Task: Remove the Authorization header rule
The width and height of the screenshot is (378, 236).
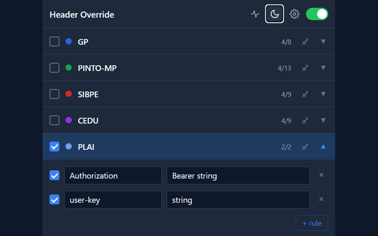Action: [x=322, y=175]
